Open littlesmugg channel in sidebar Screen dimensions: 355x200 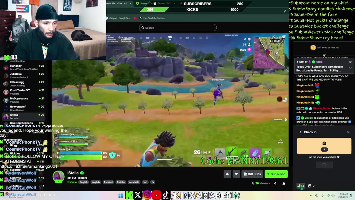pos(24,84)
